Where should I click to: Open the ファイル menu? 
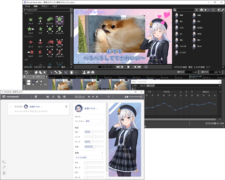click(27, 6)
